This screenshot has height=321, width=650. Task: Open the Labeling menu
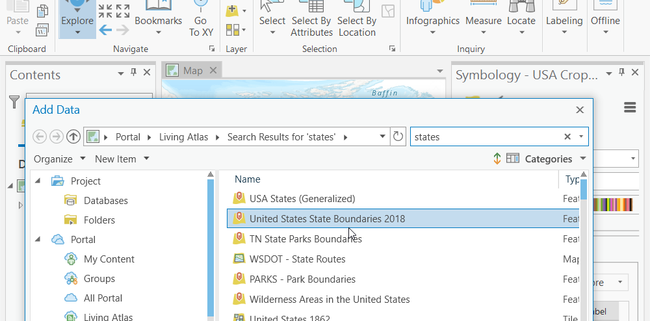click(x=564, y=19)
